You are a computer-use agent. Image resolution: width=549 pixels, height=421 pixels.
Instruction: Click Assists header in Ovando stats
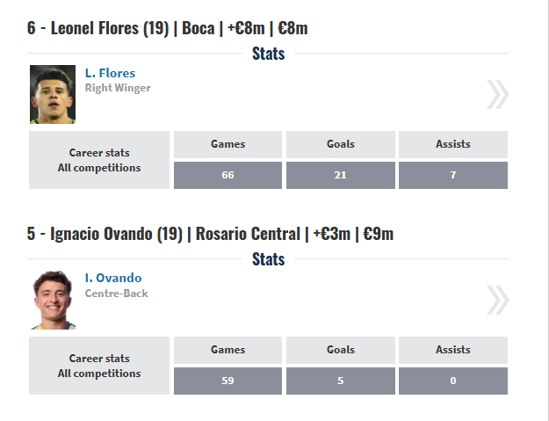453,350
